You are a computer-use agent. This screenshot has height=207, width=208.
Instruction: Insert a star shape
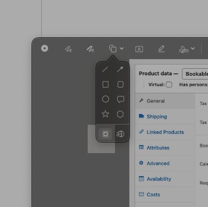pos(105,114)
